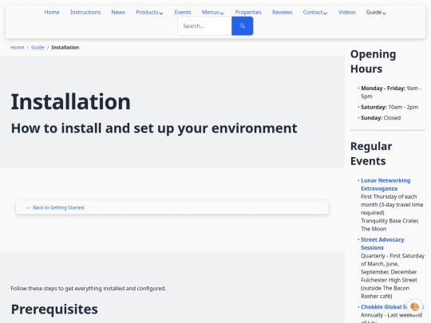The image size is (431, 323).
Task: Focus the Search... input field
Action: (205, 26)
